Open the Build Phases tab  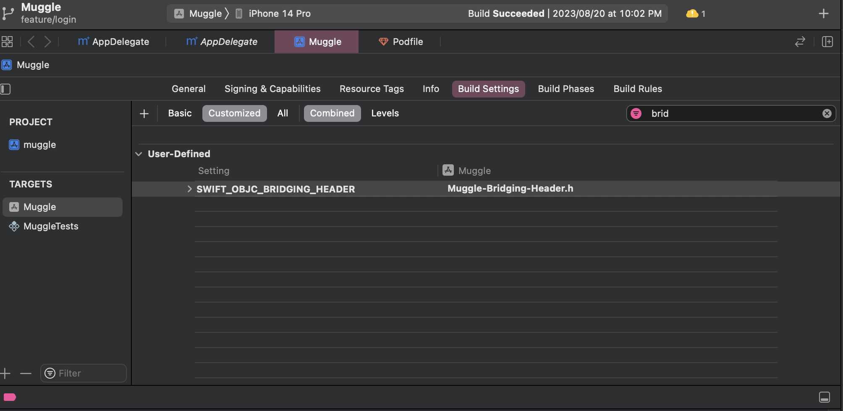click(x=566, y=89)
